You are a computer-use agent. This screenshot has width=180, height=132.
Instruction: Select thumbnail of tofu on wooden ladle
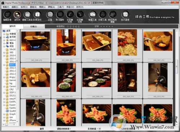[36, 77]
